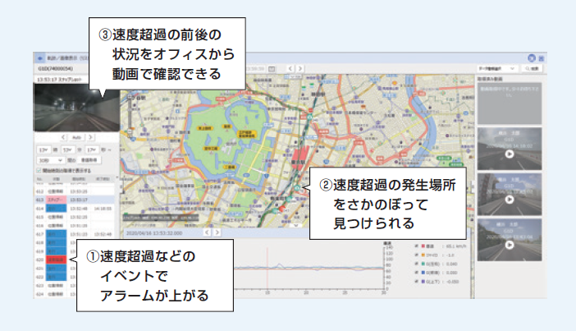Toggle the orange series checkbox valued -1.0
The image size is (576, 331).
coord(416,255)
